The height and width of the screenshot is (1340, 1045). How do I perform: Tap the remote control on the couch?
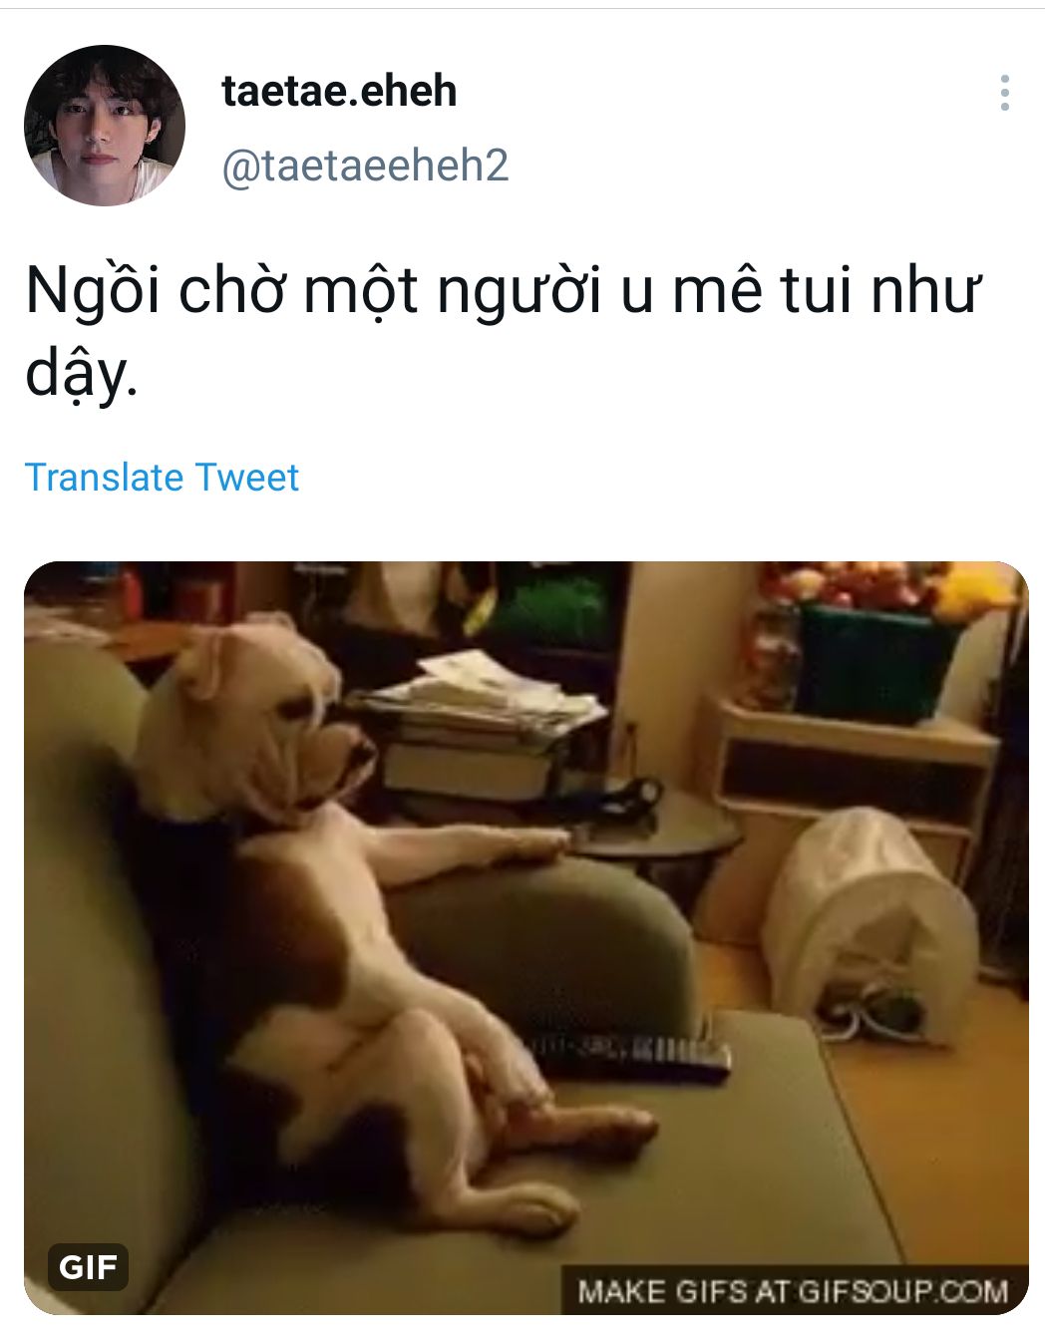click(x=630, y=1057)
